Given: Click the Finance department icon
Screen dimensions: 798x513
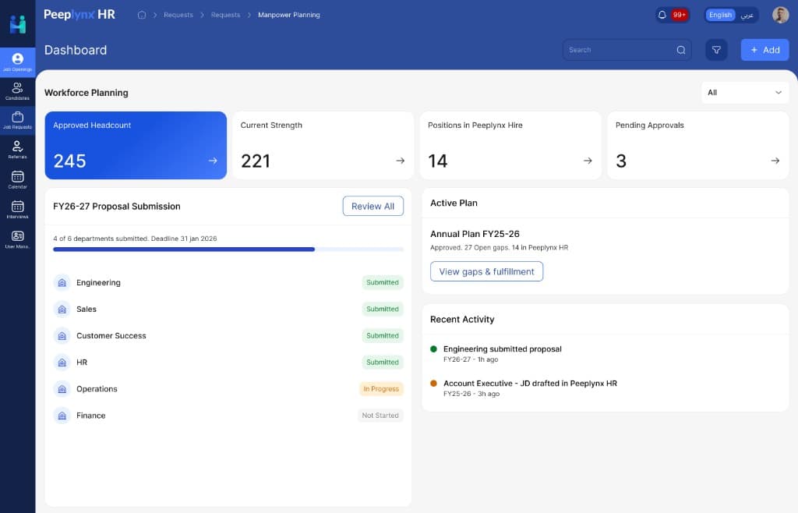Looking at the screenshot, I should pyautogui.click(x=62, y=416).
